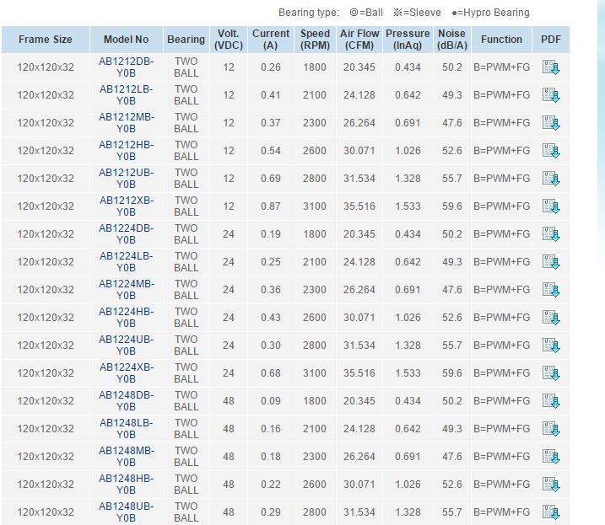Click the Speed (RPM) column header
Viewport: 605px width, 525px height.
[x=315, y=40]
